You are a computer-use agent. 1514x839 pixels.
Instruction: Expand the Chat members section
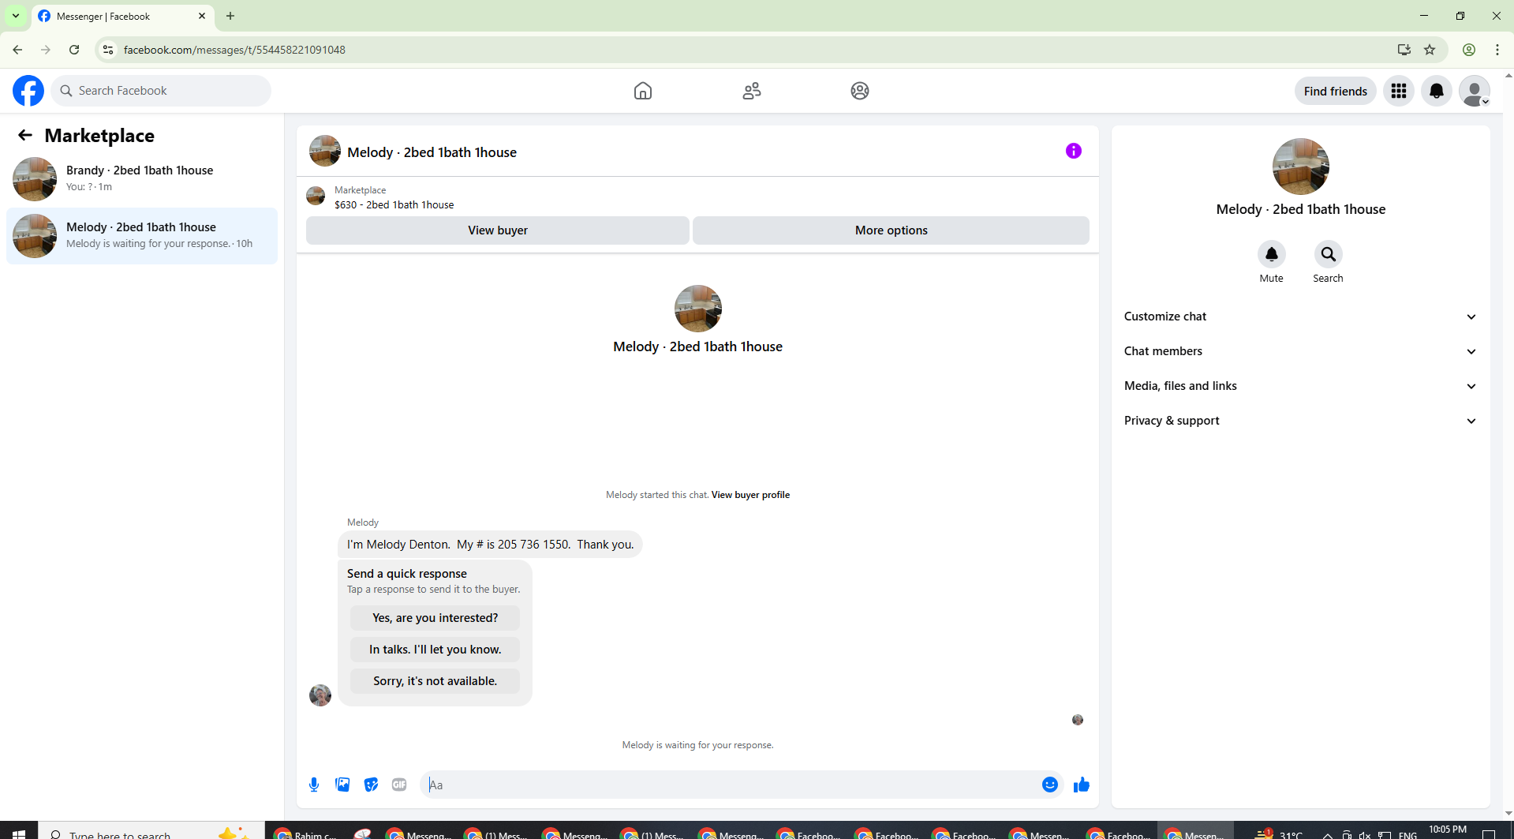tap(1300, 351)
